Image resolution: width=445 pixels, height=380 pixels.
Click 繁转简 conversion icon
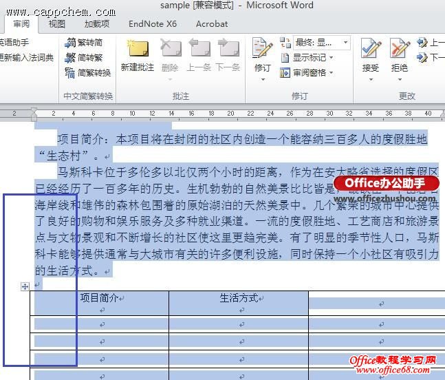coord(70,43)
